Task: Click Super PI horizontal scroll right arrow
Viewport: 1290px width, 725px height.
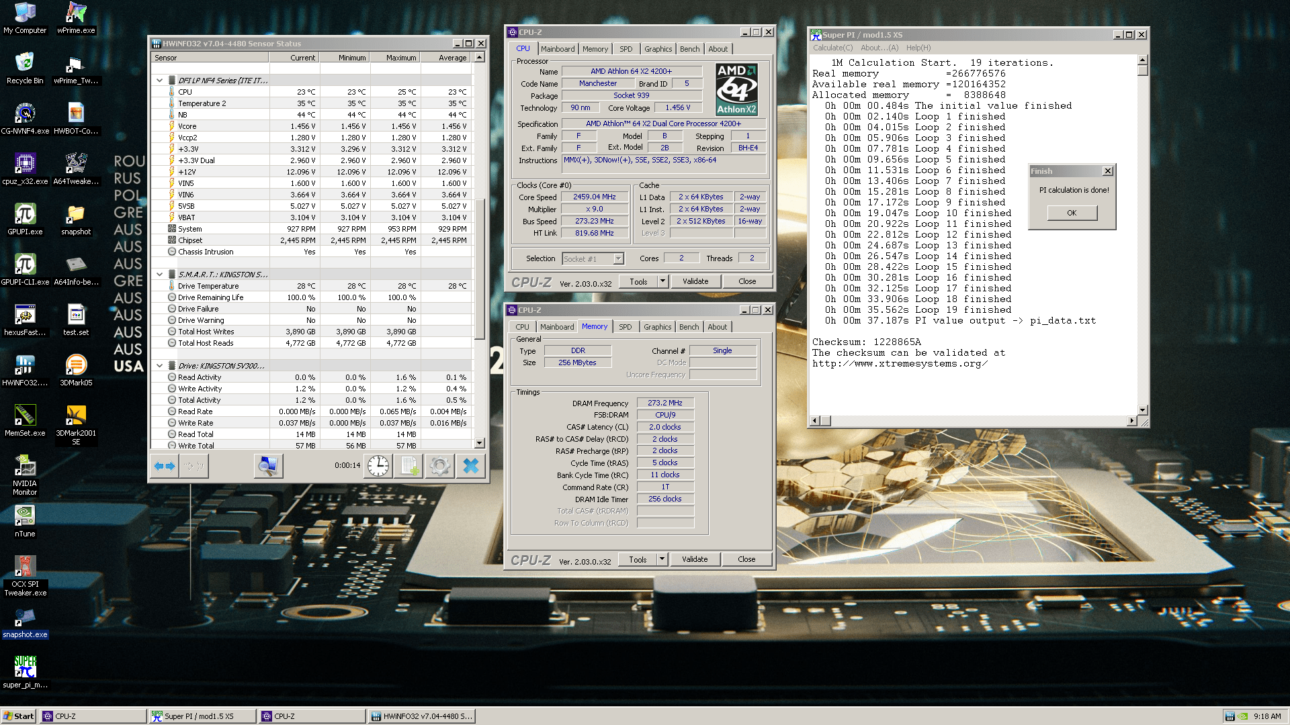Action: point(1132,421)
